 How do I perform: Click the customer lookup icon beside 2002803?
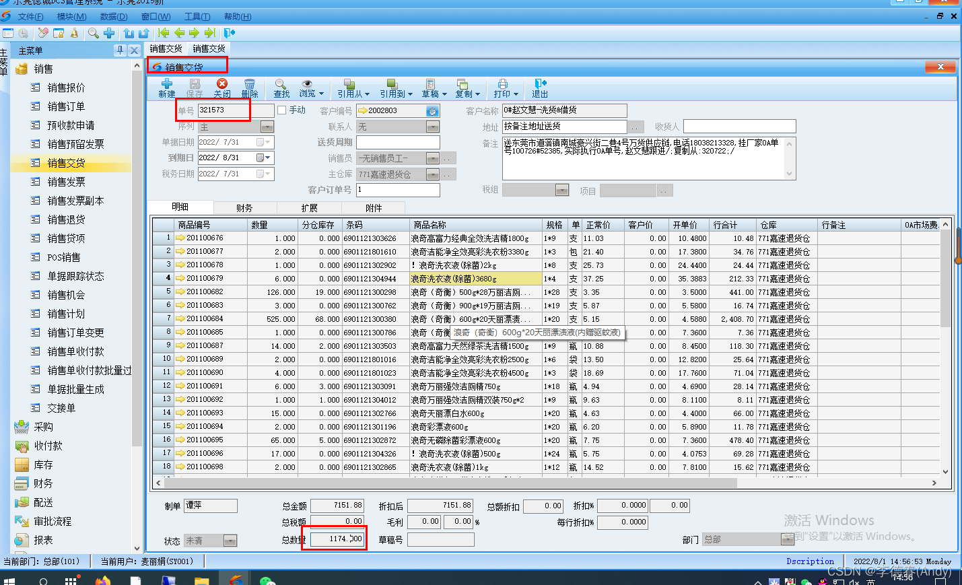coord(432,110)
